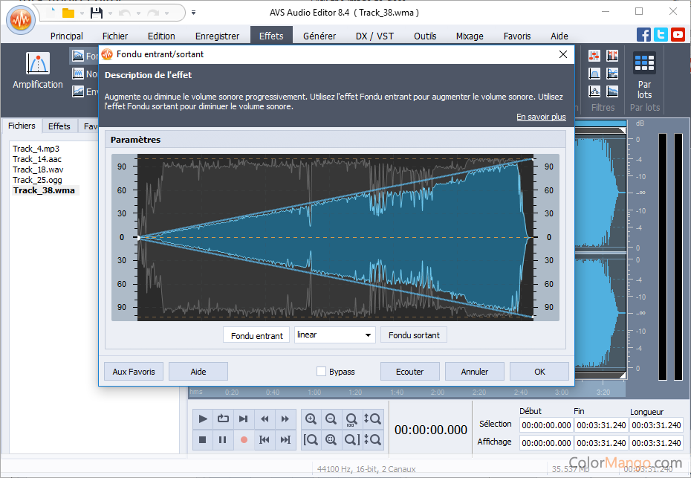Open the Par lots batch tool
The width and height of the screenshot is (691, 478).
point(644,74)
